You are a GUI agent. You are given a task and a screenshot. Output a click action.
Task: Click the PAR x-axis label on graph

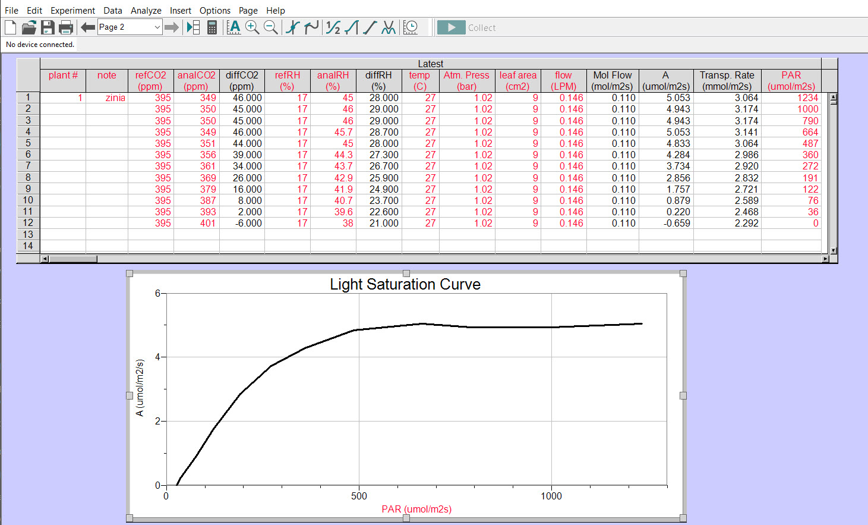[416, 509]
